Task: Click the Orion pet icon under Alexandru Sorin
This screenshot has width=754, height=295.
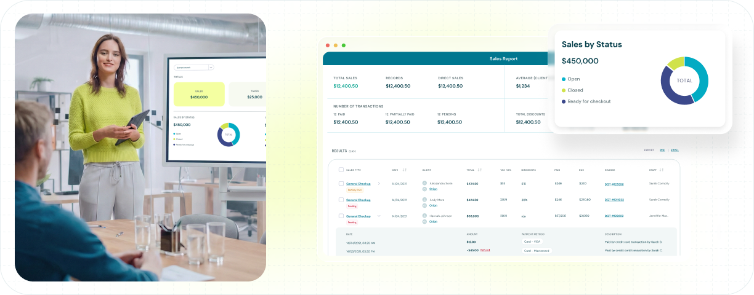Action: 424,189
